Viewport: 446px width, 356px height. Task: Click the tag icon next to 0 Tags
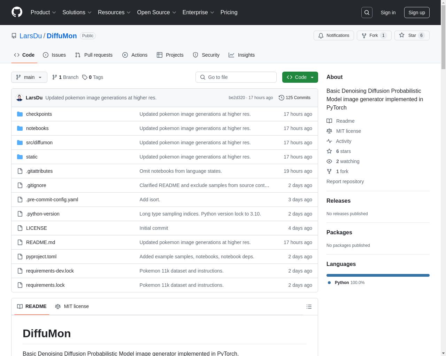click(85, 77)
